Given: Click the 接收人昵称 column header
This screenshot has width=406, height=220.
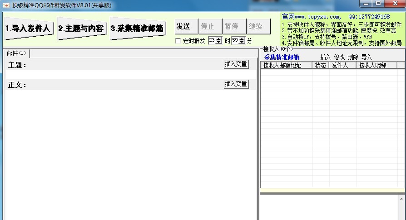Looking at the screenshot, I should pos(377,65).
